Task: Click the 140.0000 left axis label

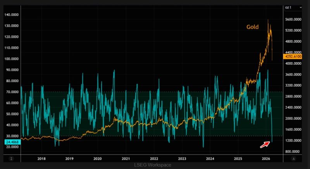Action: (x=12, y=15)
